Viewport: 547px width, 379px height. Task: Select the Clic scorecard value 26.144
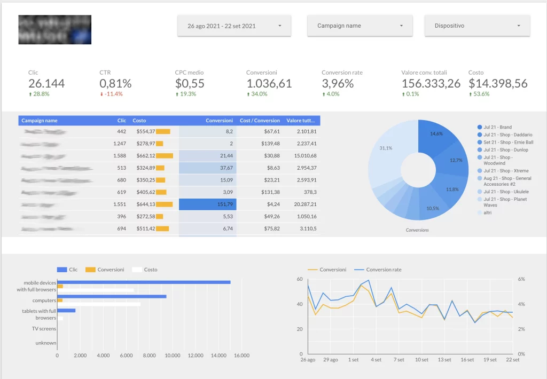click(x=46, y=83)
